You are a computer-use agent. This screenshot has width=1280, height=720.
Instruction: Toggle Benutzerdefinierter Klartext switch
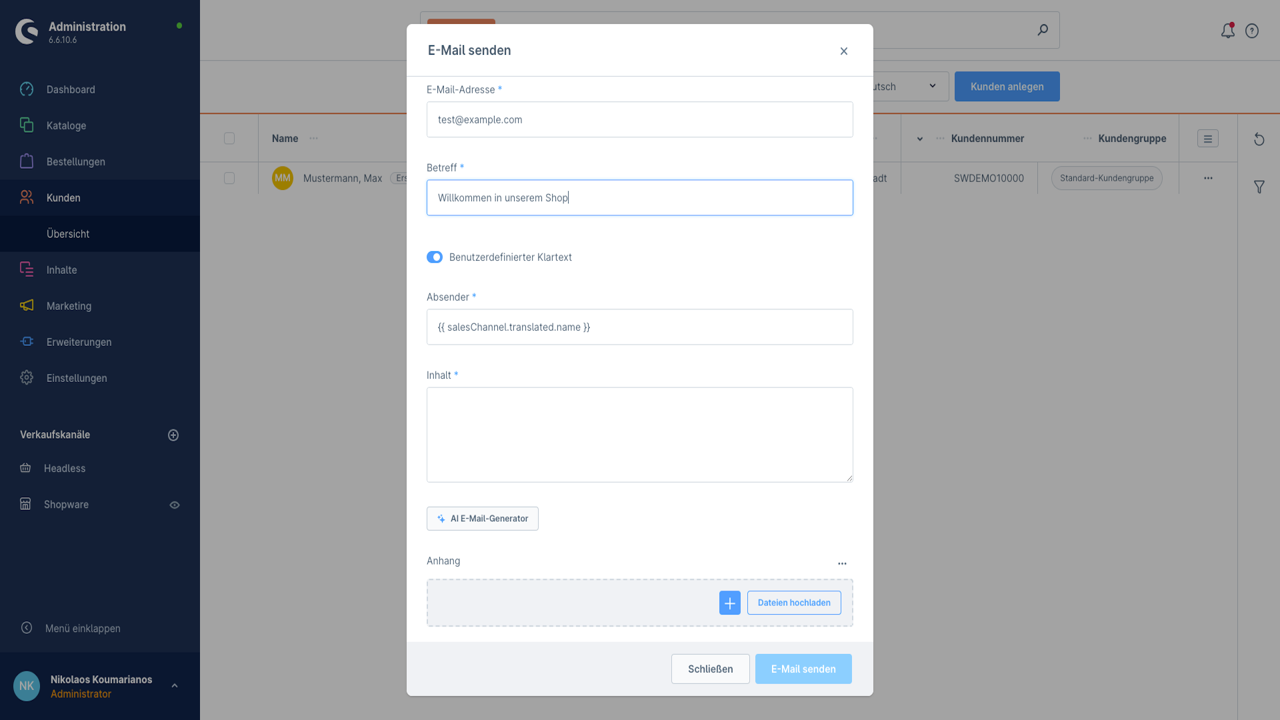coord(435,257)
